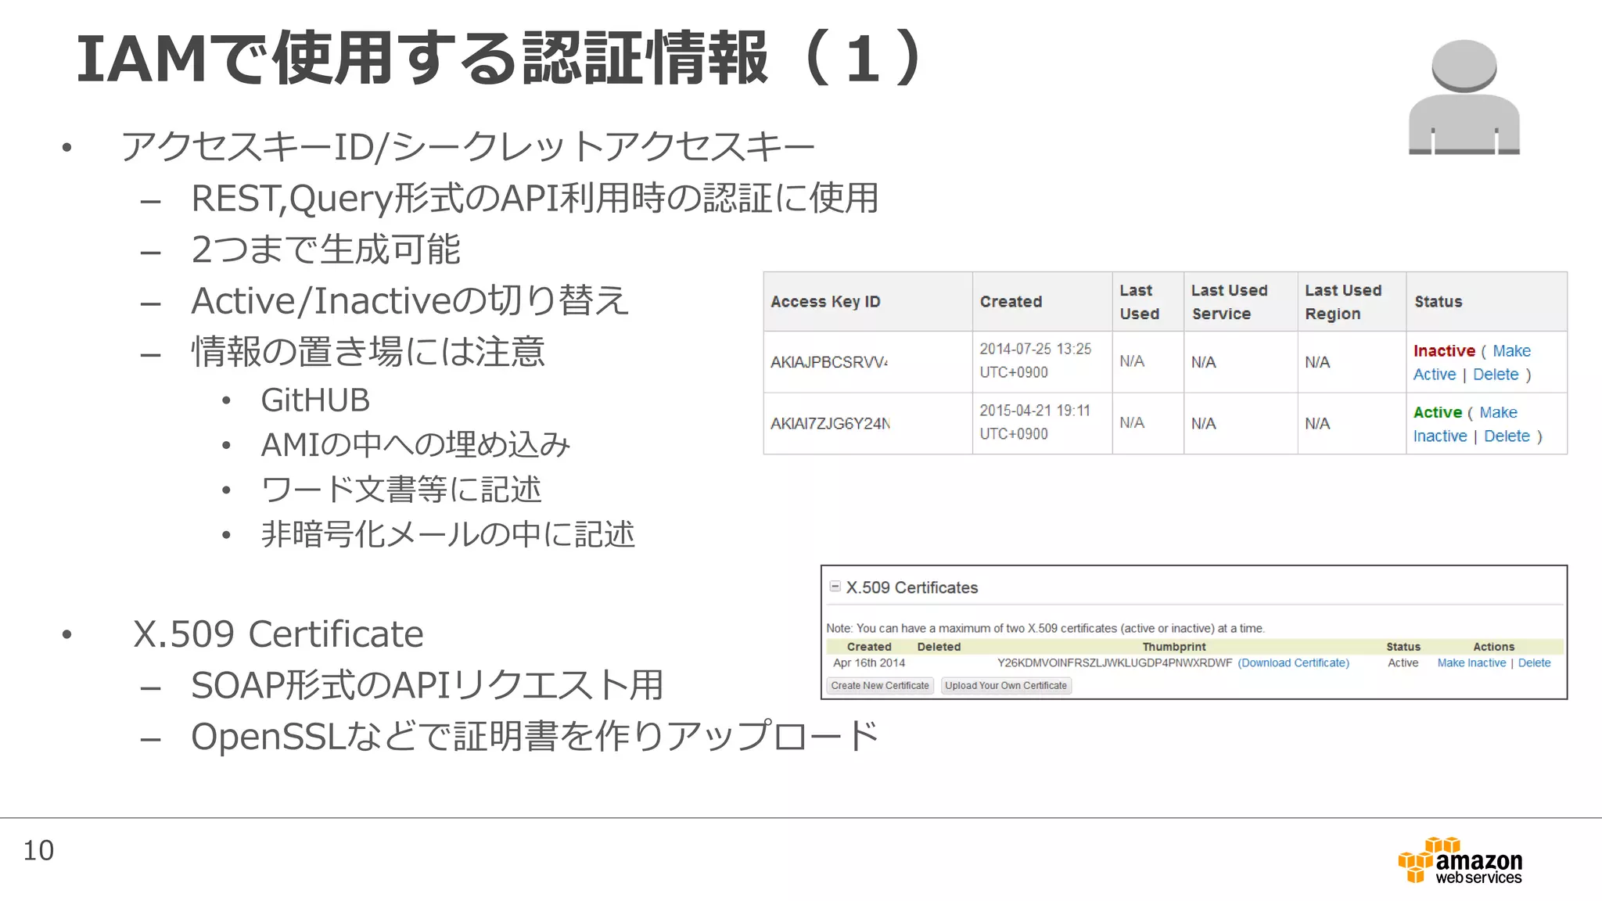The height and width of the screenshot is (901, 1602).
Task: Click the Active/Inactiveの切り替え bullet
Action: click(x=410, y=300)
